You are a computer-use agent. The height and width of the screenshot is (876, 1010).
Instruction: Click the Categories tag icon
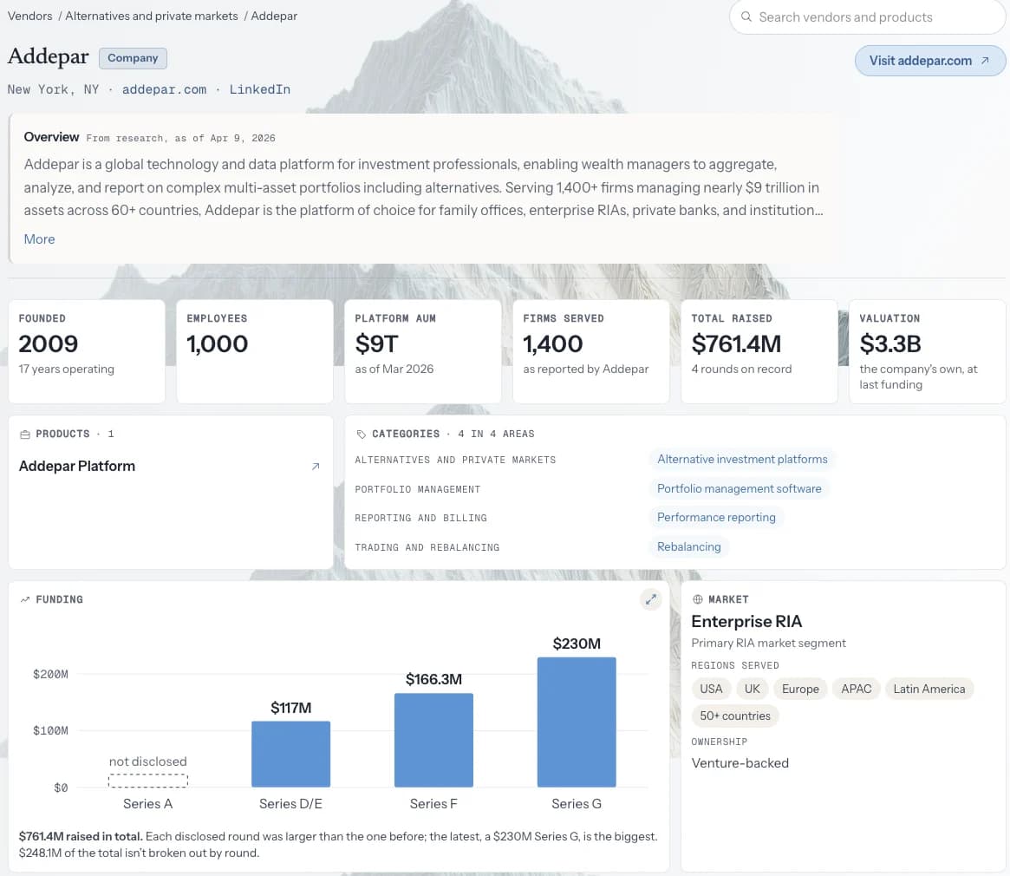361,435
